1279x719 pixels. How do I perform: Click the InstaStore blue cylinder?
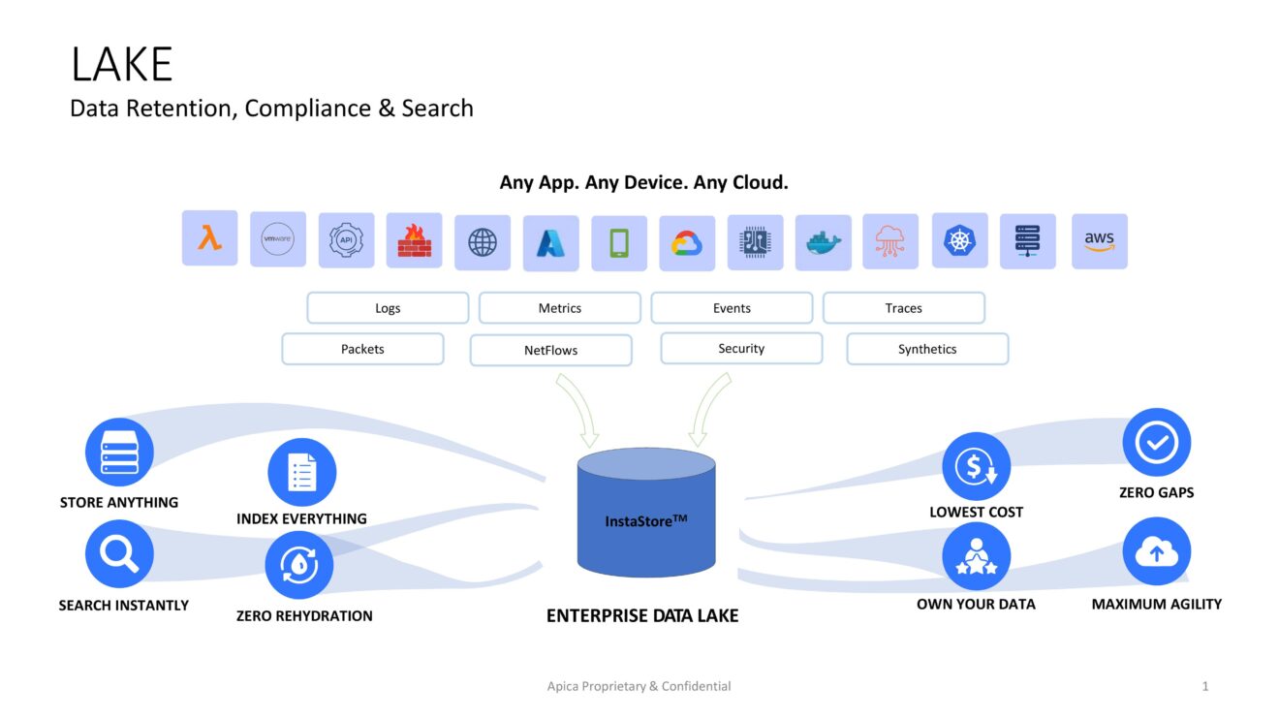[x=646, y=513]
